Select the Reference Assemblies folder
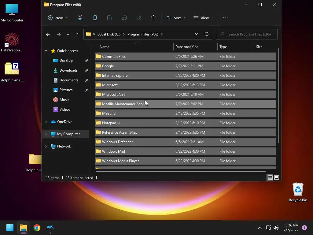This screenshot has height=235, width=313. click(x=185, y=132)
